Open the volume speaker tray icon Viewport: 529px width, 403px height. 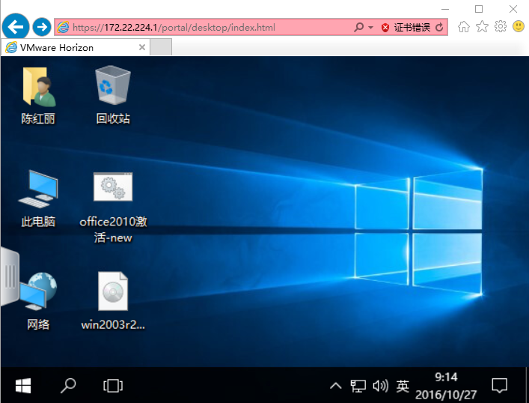coord(380,387)
